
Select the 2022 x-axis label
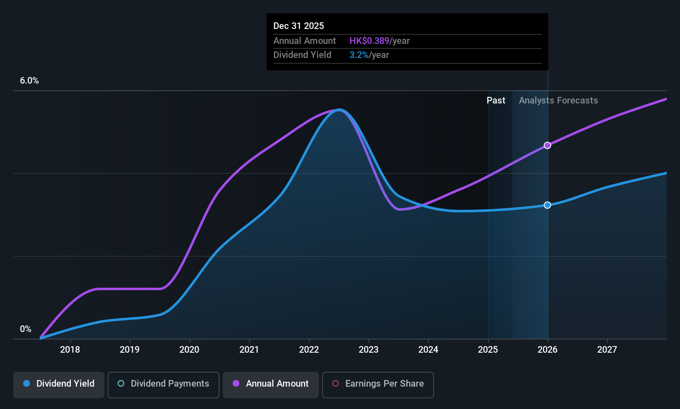309,349
